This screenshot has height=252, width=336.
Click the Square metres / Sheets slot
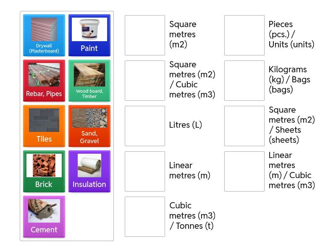[244, 126]
